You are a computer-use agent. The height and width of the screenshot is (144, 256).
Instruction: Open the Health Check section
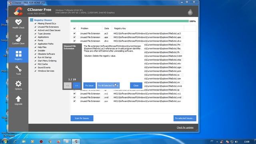coord(18,24)
